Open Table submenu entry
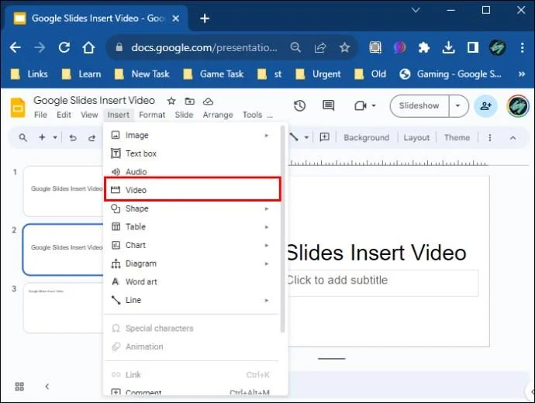The width and height of the screenshot is (535, 403). tap(192, 227)
